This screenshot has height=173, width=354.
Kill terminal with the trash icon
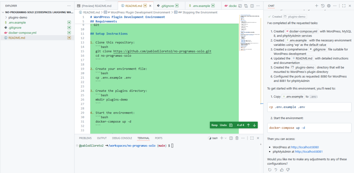click(x=237, y=138)
